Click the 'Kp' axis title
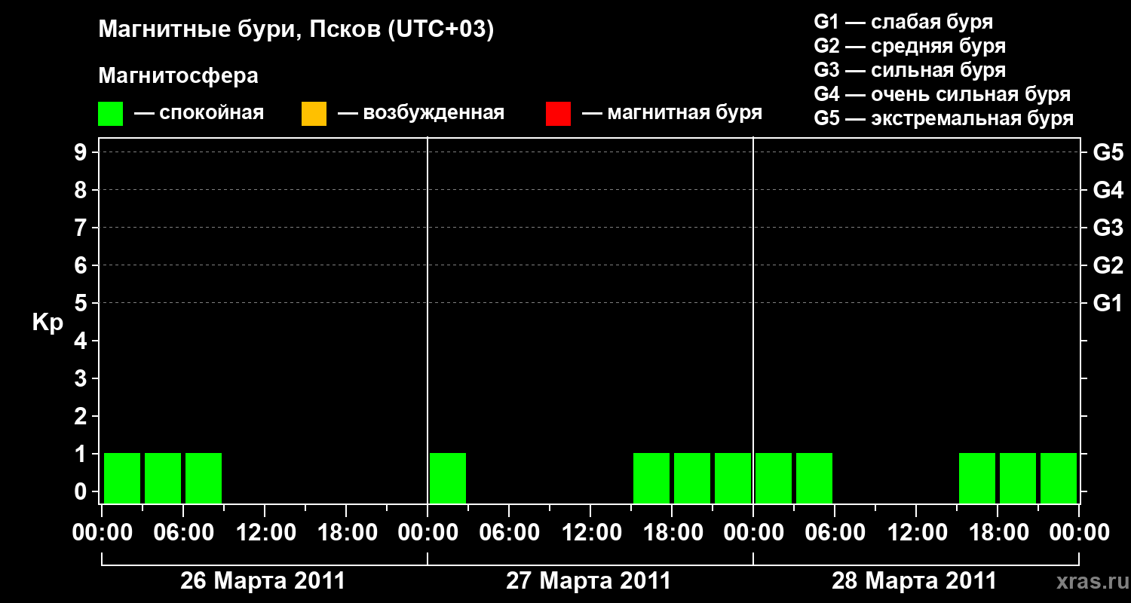 pyautogui.click(x=48, y=323)
